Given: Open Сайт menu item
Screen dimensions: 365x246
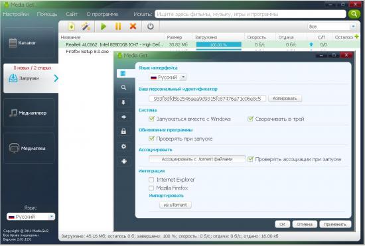Looking at the screenshot, I should click(x=72, y=14).
